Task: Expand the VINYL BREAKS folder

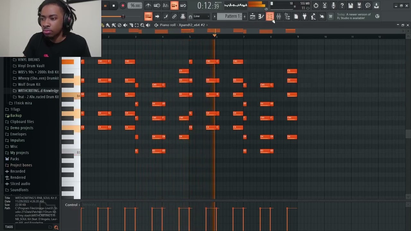Action: (29, 60)
